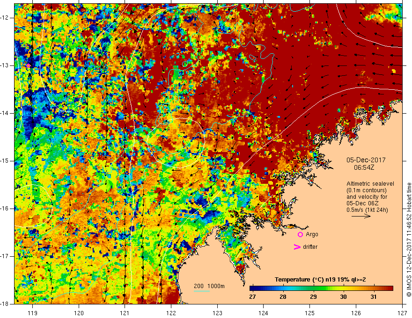Image resolution: width=412 pixels, height=318 pixels.
Task: Click the '(0.1m contours)' caption line
Action: 366,190
